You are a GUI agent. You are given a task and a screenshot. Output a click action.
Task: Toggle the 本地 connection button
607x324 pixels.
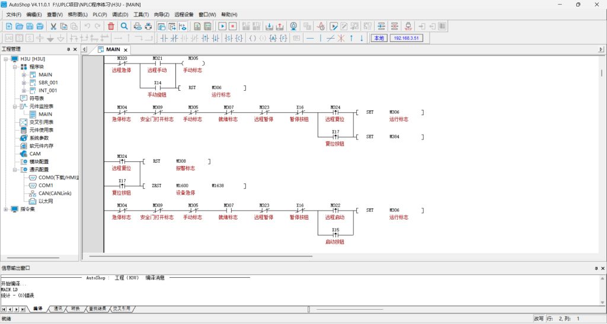point(378,38)
